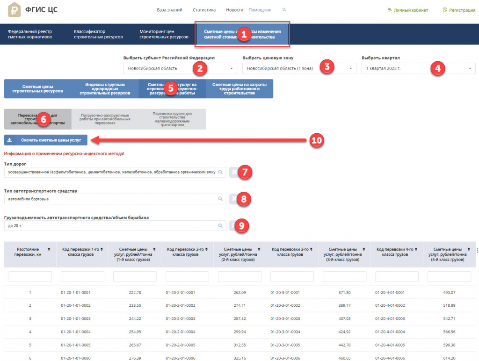Open База знаний in the header
This screenshot has width=479, height=361.
coord(169,10)
